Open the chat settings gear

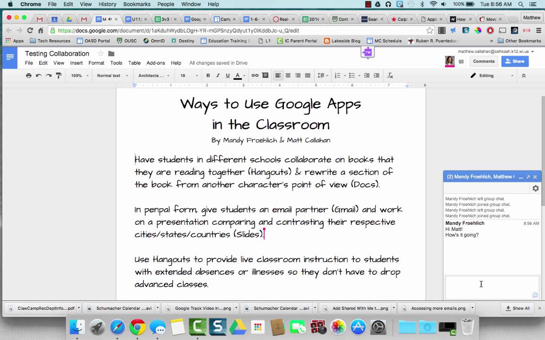[x=536, y=188]
